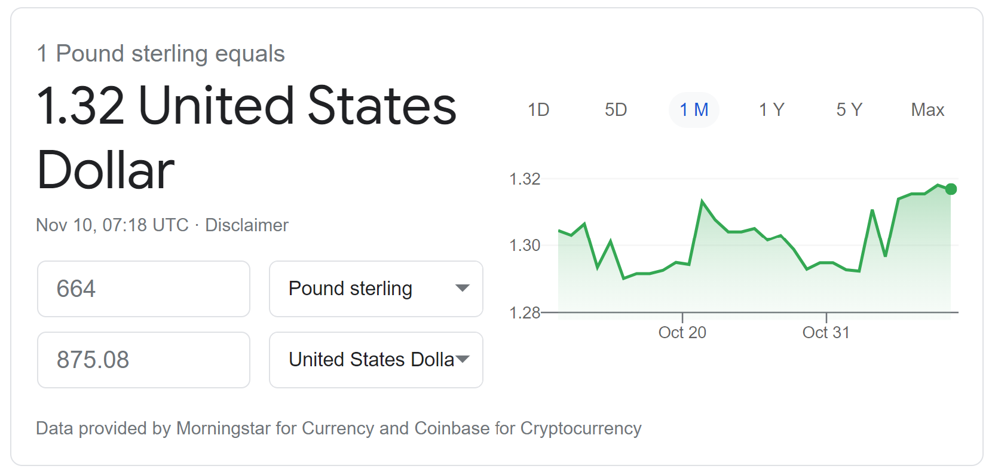Show the 1 Year exchange rate chart
The image size is (995, 475).
[771, 109]
